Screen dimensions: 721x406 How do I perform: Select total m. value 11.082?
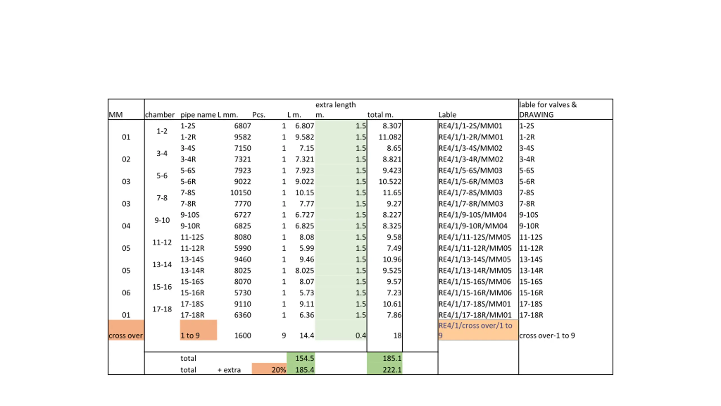click(390, 137)
